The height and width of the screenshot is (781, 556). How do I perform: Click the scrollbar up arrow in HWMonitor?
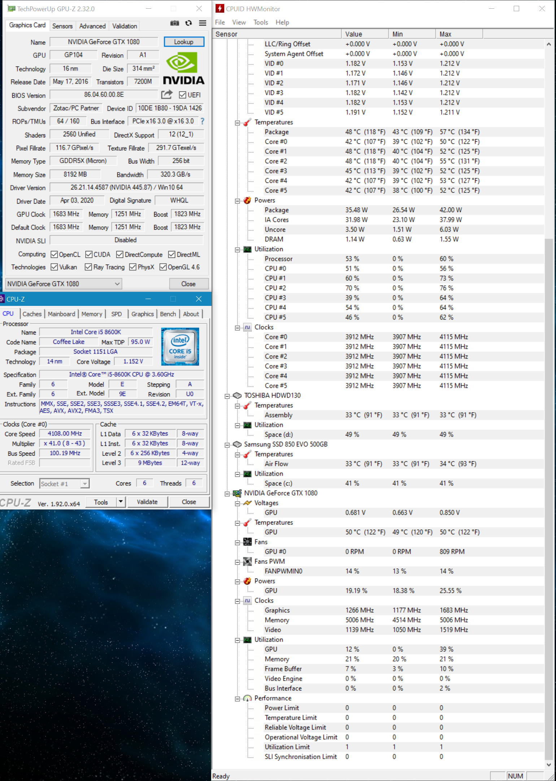[x=548, y=44]
